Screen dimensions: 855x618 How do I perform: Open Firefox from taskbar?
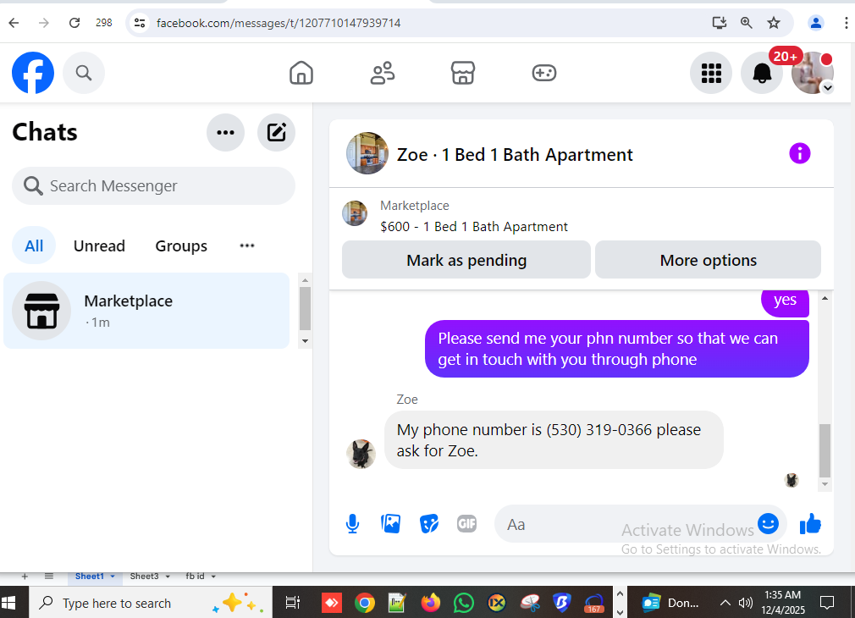coord(430,603)
